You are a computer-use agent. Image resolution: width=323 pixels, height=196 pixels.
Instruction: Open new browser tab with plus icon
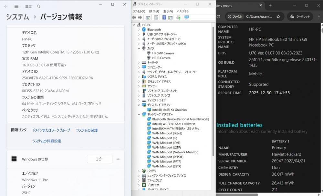pyautogui.click(x=270, y=5)
